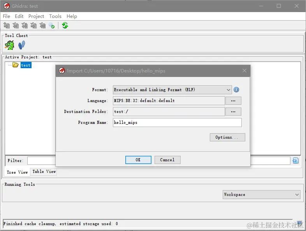This screenshot has width=306, height=231.
Task: Select test project tree node
Action: pyautogui.click(x=26, y=65)
